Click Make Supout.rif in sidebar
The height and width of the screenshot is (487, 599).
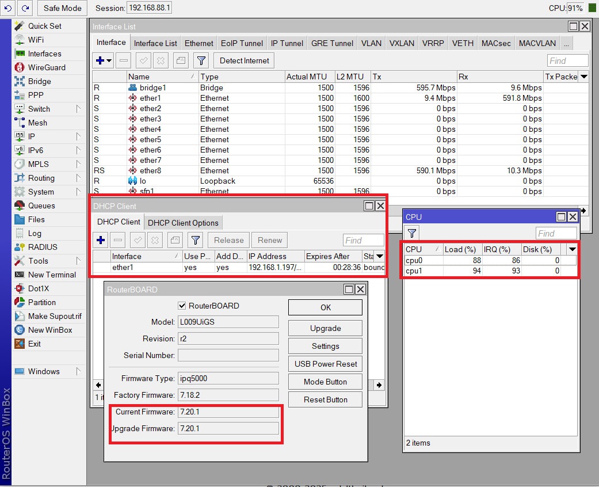55,316
